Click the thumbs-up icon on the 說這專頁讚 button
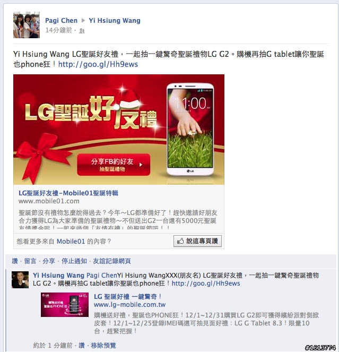Viewport: 339px width, 352px height. pyautogui.click(x=180, y=241)
